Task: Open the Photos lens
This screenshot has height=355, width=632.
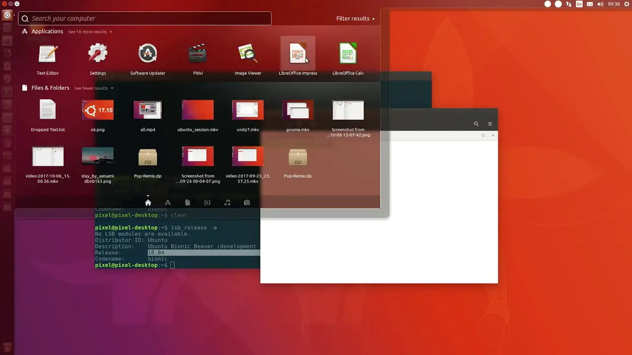Action: (247, 203)
